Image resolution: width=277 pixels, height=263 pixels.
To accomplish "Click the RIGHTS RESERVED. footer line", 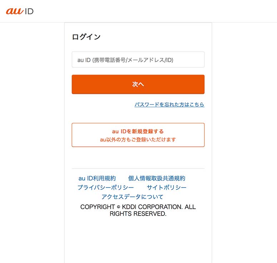I will point(138,214).
